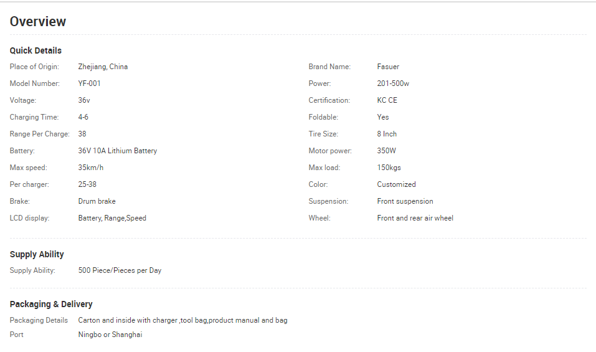Click the Front and rear air wheel text
The image size is (596, 352).
point(415,218)
